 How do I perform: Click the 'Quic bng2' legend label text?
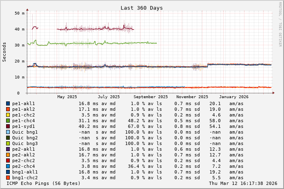[x=25, y=138]
